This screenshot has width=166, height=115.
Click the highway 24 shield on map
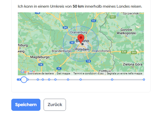pos(65,28)
